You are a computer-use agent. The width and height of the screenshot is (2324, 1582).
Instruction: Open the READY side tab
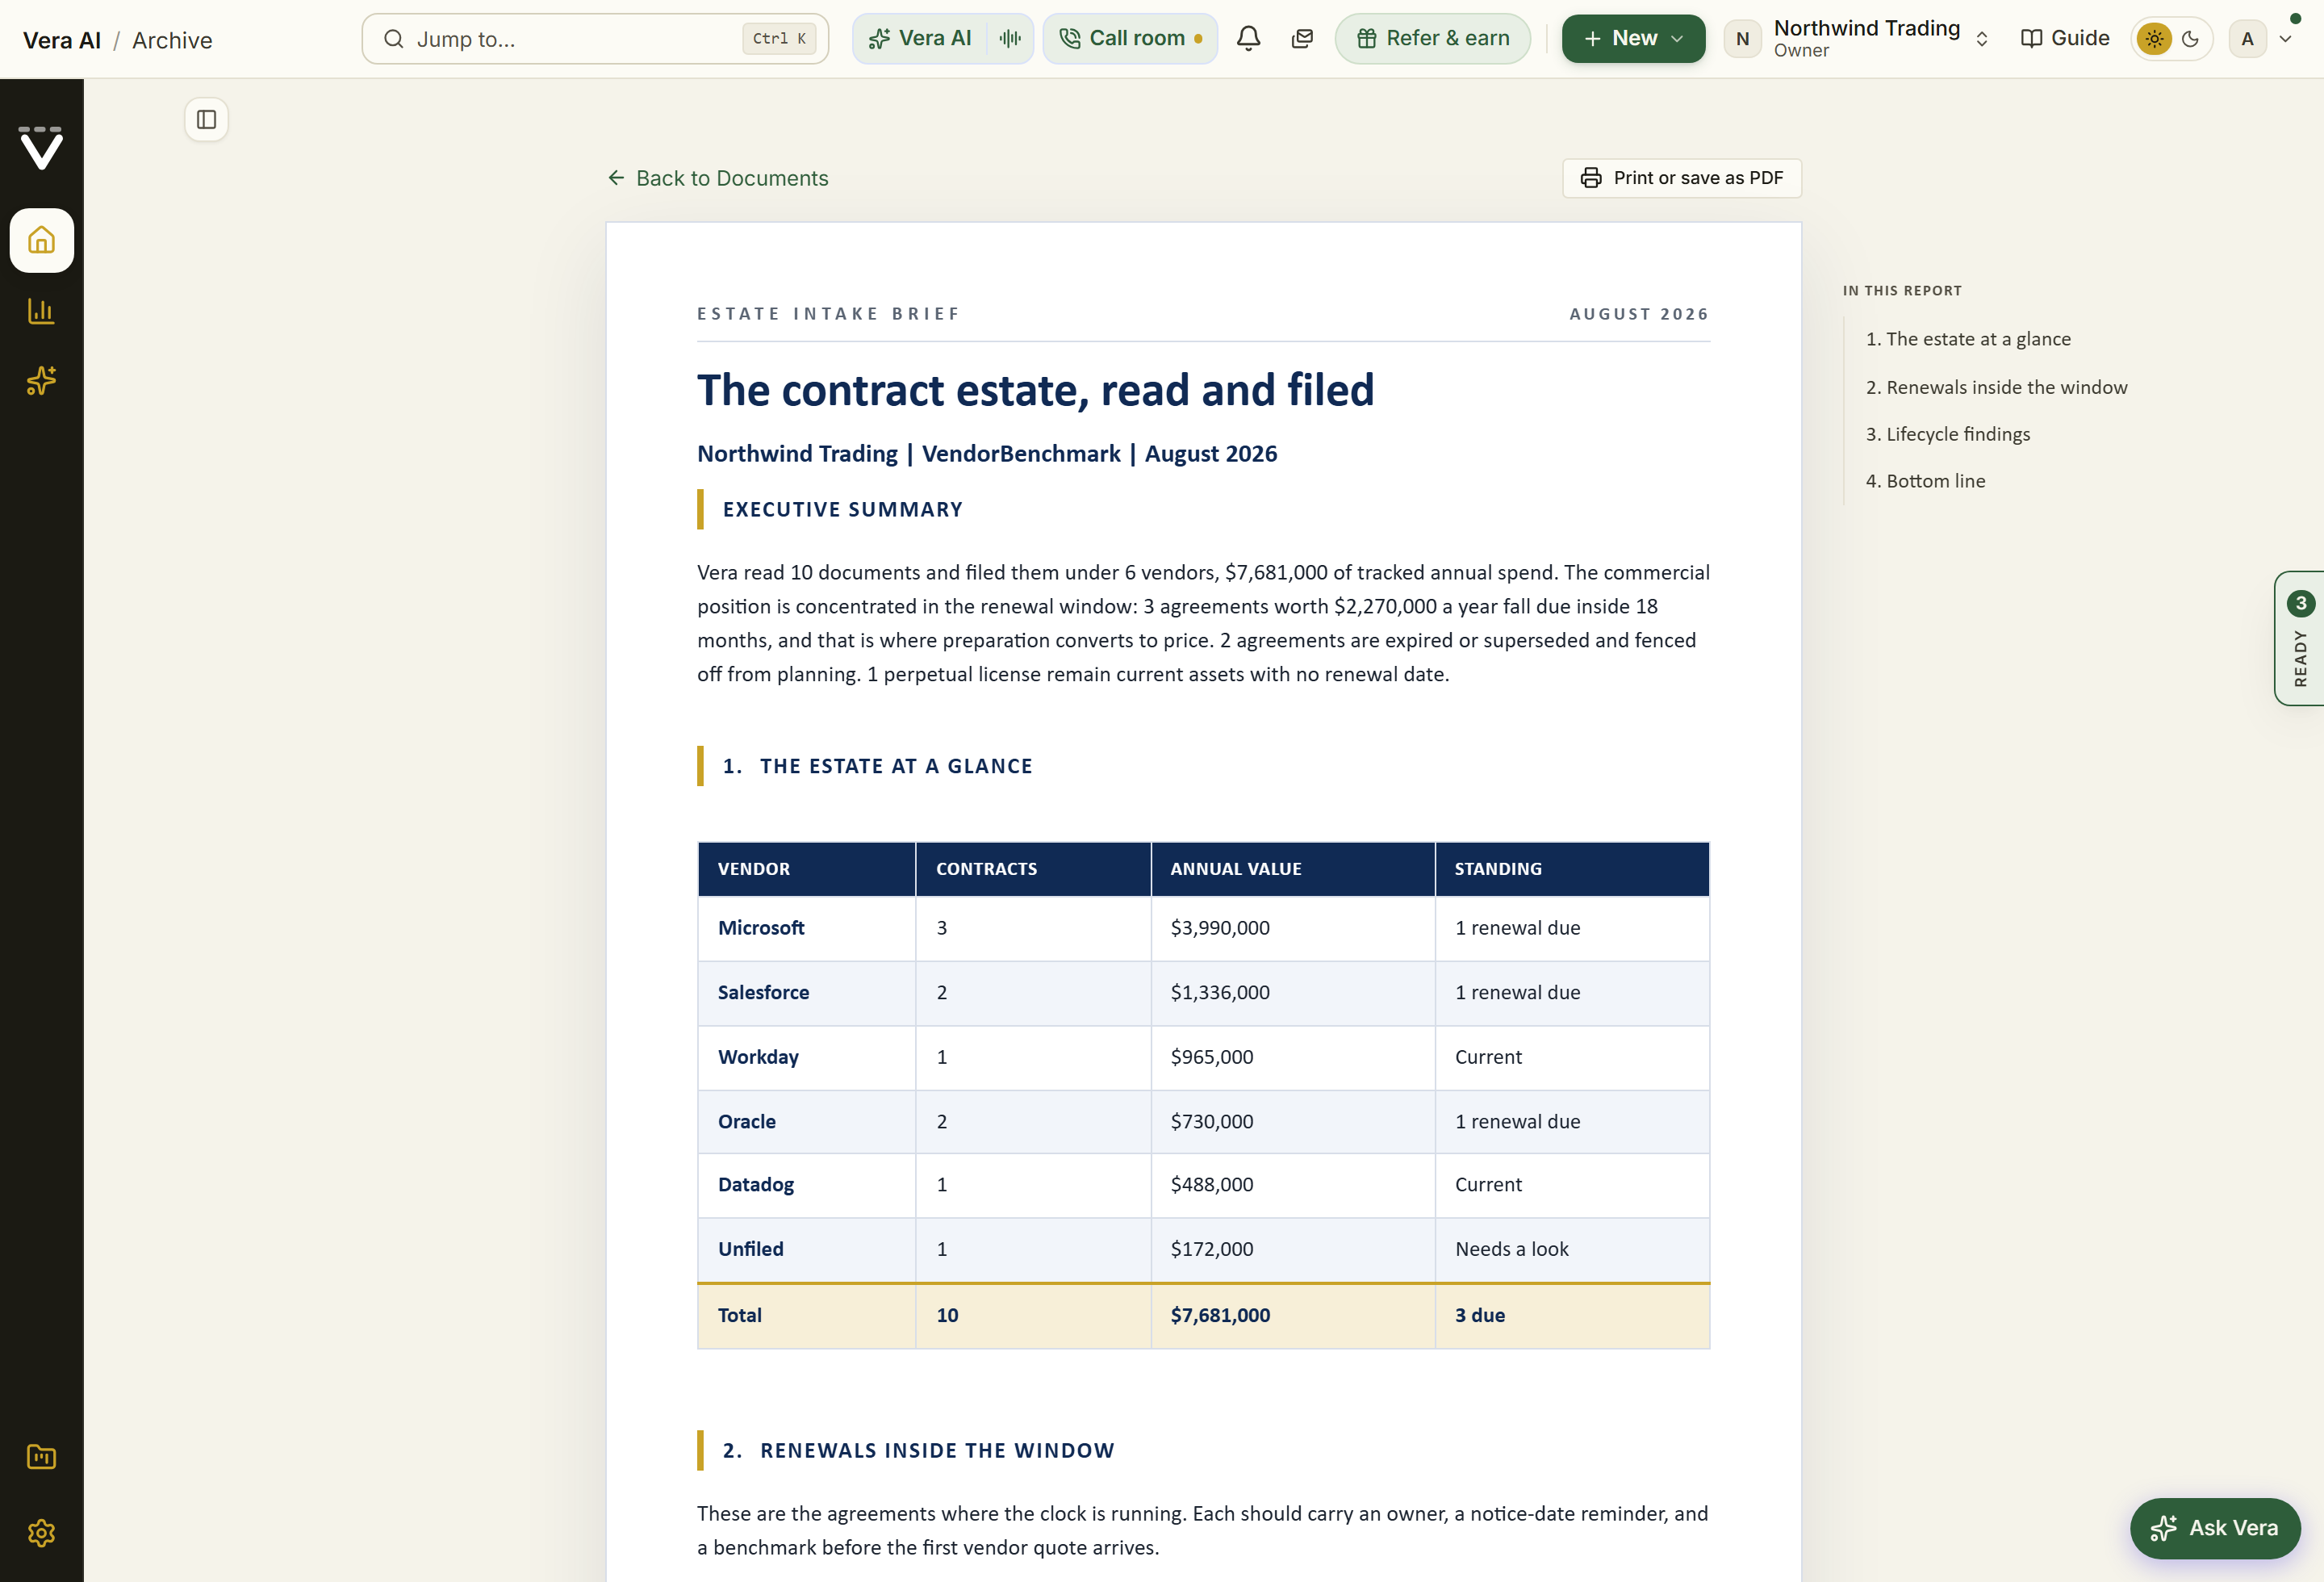coord(2299,639)
